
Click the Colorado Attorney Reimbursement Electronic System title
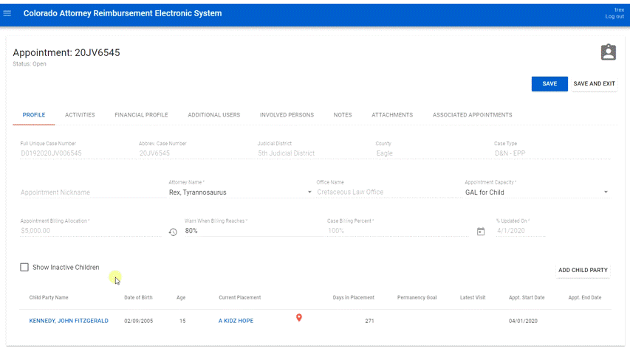pos(123,13)
